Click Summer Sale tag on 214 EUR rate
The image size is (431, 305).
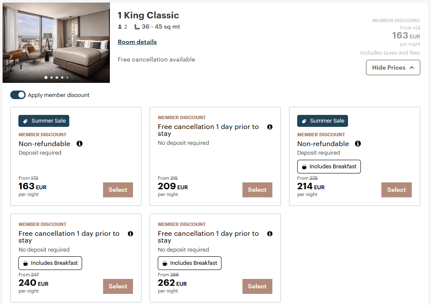click(x=322, y=121)
